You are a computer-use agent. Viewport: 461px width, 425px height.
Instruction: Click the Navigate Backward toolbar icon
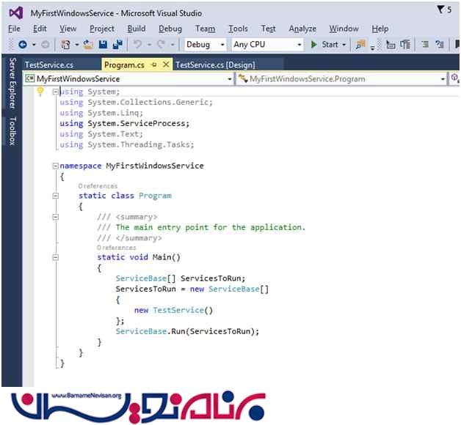pos(23,45)
